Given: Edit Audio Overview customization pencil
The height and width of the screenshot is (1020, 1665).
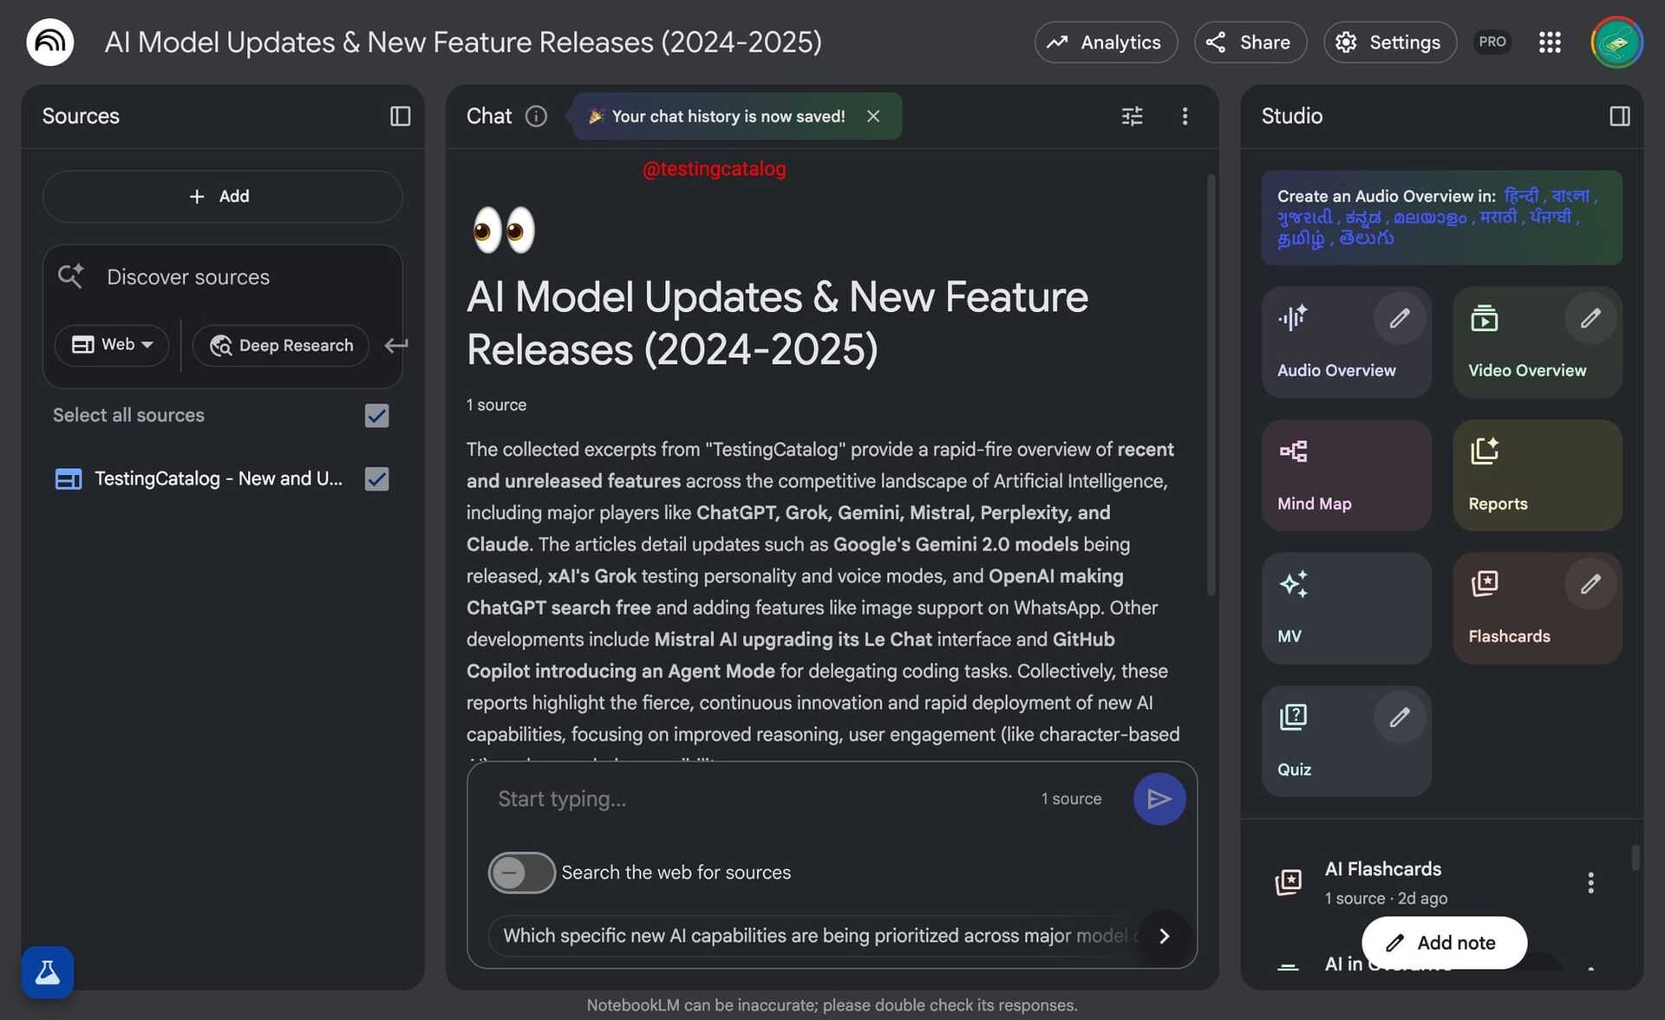Looking at the screenshot, I should pos(1399,318).
